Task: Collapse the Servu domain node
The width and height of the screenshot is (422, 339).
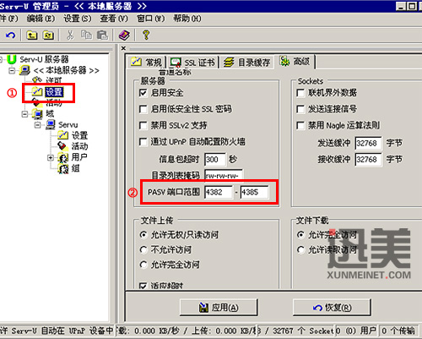Action: (37, 125)
